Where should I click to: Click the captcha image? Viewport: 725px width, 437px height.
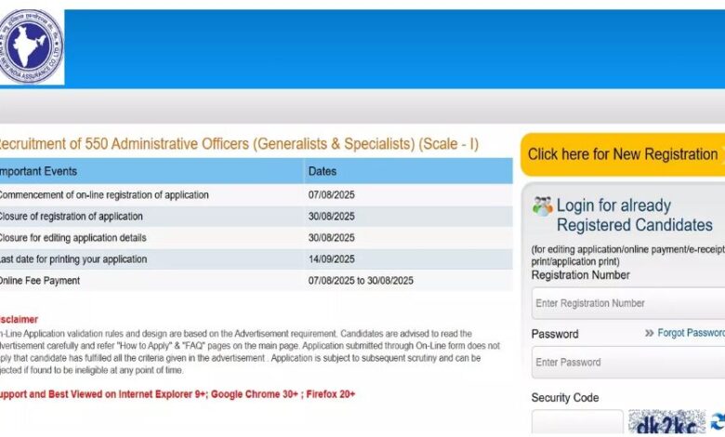tap(666, 422)
